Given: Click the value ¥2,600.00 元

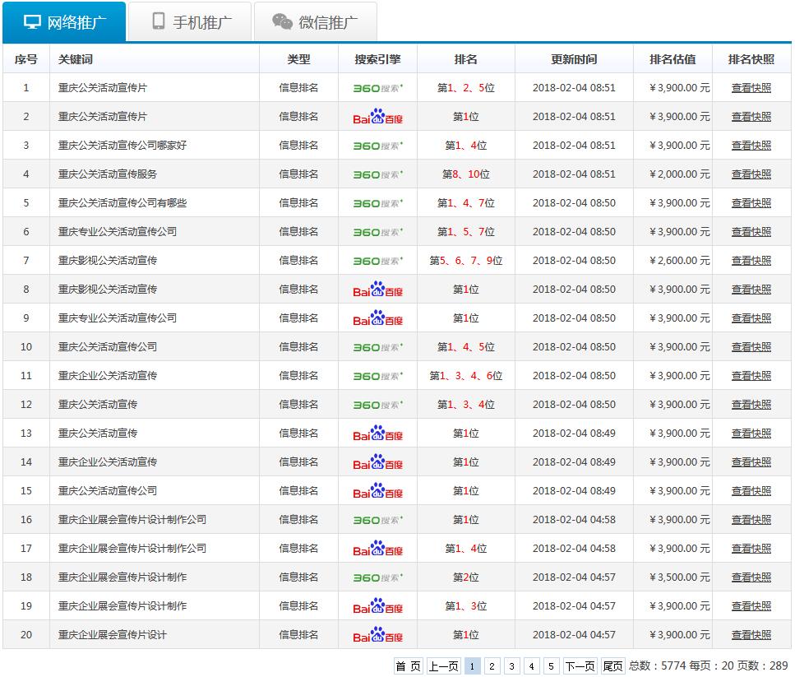Looking at the screenshot, I should pyautogui.click(x=679, y=261).
